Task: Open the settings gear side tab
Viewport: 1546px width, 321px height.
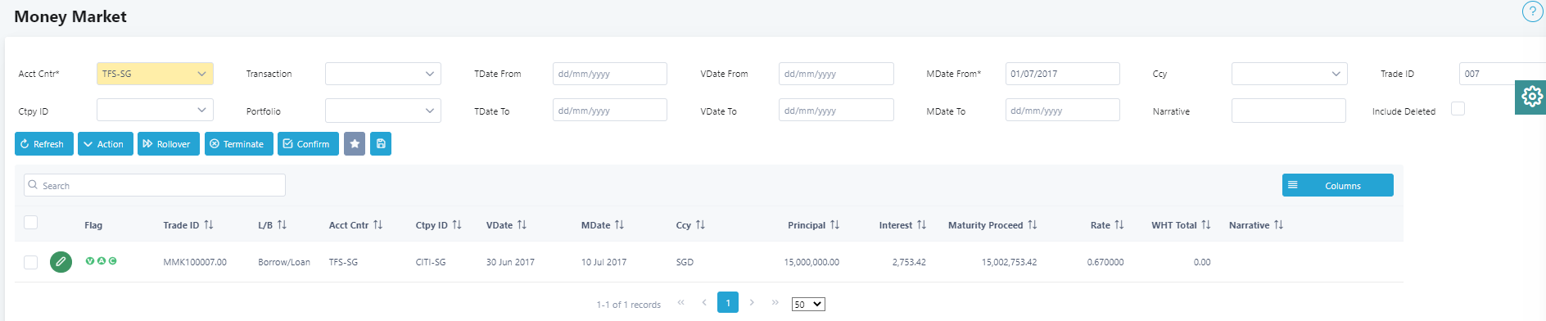Action: coord(1531,97)
